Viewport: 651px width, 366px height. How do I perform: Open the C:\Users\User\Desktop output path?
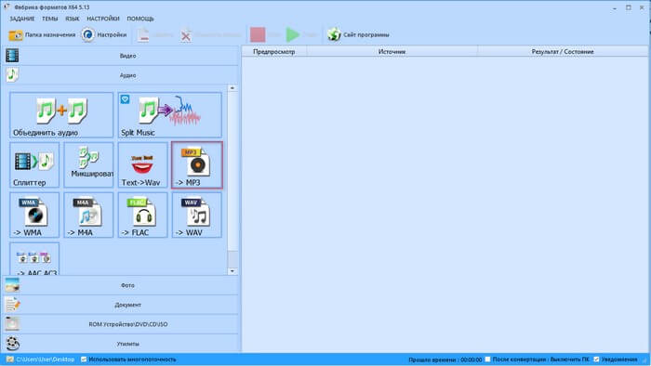pyautogui.click(x=46, y=359)
